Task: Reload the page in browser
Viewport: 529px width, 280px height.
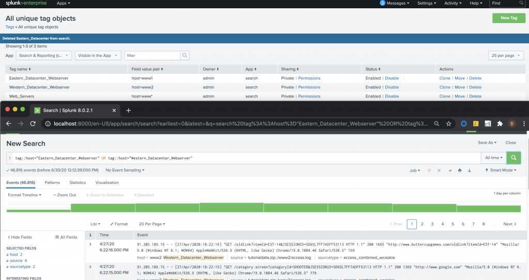Action: [33, 123]
